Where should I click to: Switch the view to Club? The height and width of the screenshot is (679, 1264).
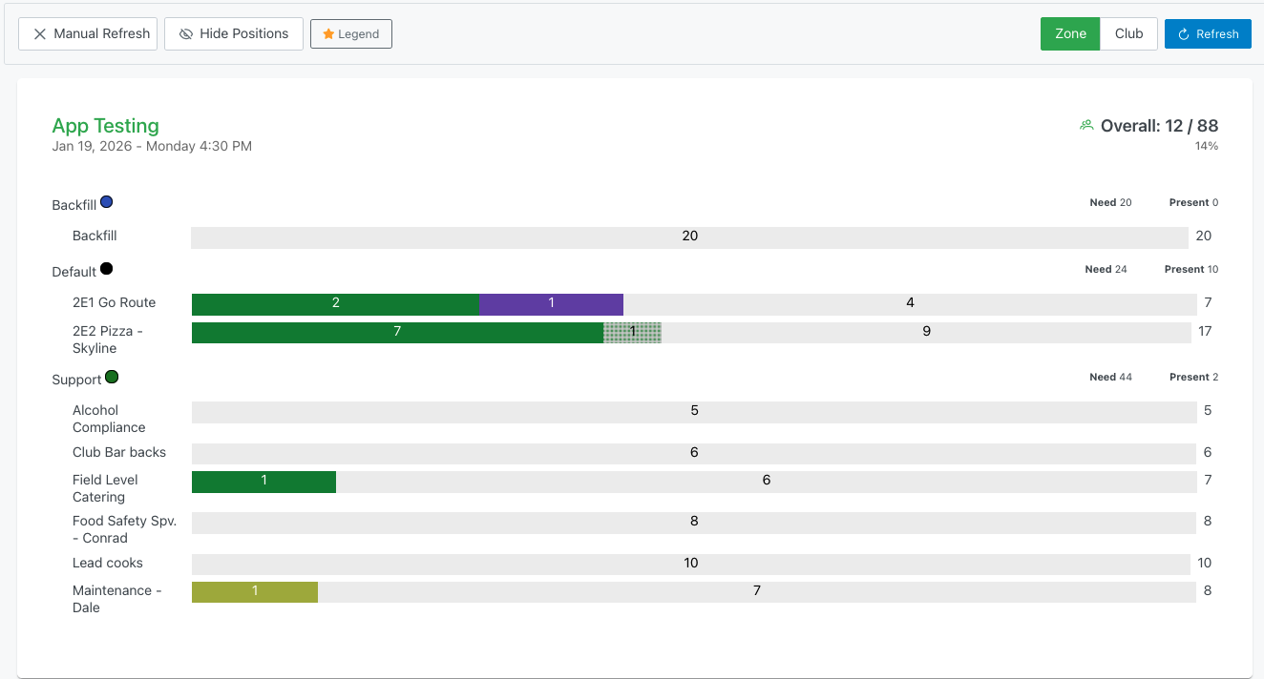click(x=1128, y=33)
